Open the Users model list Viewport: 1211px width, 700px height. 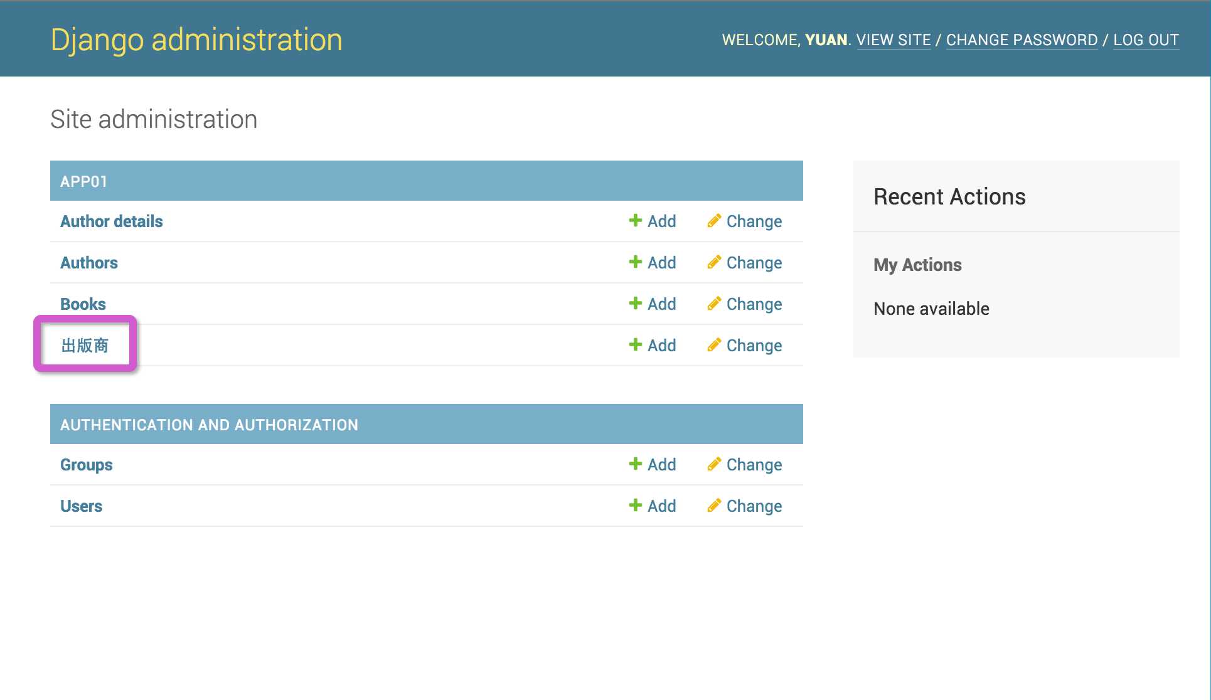(81, 506)
